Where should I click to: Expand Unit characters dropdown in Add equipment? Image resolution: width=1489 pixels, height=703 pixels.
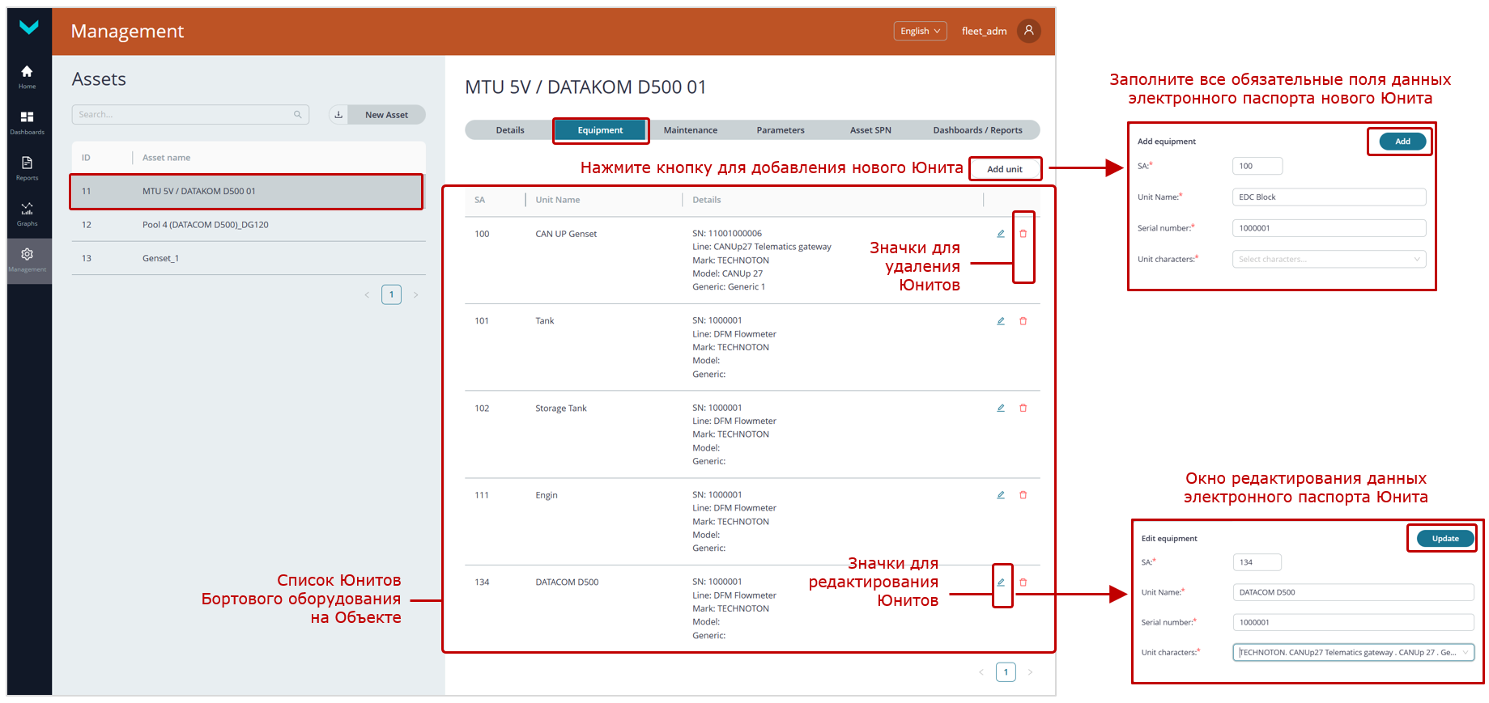click(x=1416, y=260)
